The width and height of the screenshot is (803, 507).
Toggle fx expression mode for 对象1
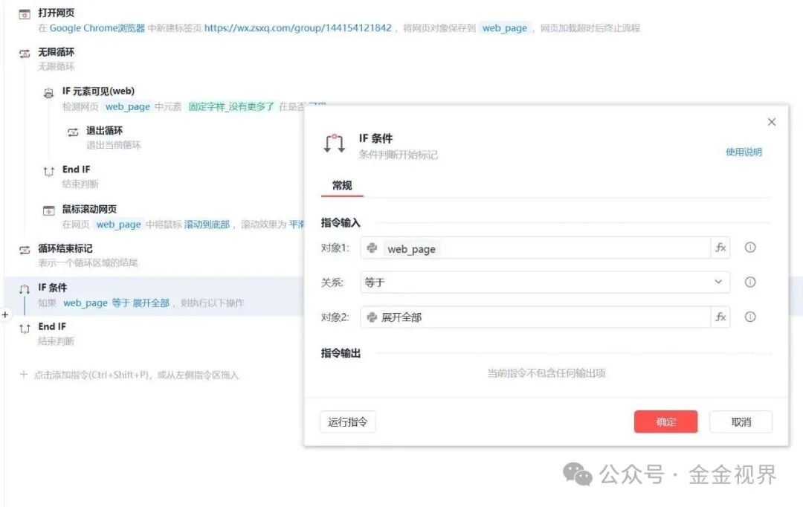coord(720,248)
